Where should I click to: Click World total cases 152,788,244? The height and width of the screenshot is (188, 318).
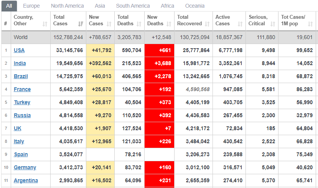(68, 37)
